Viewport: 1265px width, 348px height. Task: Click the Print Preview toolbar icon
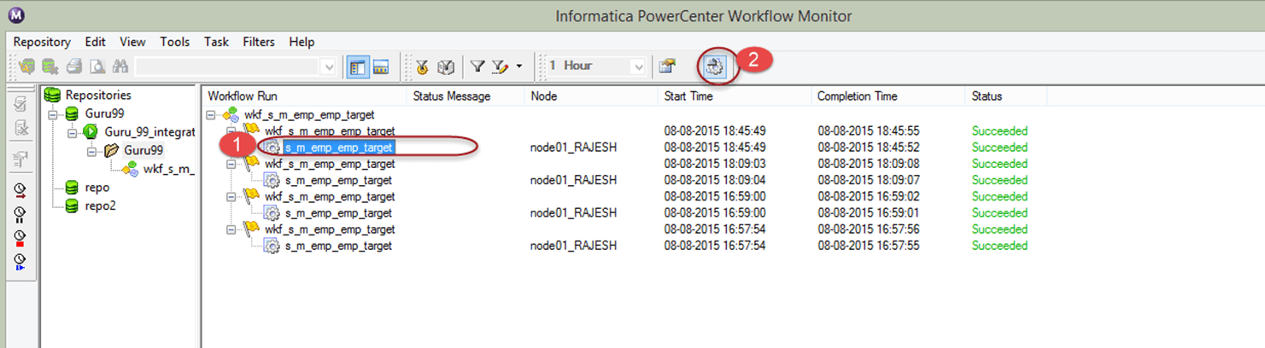(97, 66)
